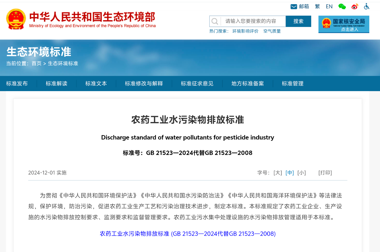This screenshot has width=380, height=252.
Task: Click the accessibility wheelchair icon
Action: point(367,7)
